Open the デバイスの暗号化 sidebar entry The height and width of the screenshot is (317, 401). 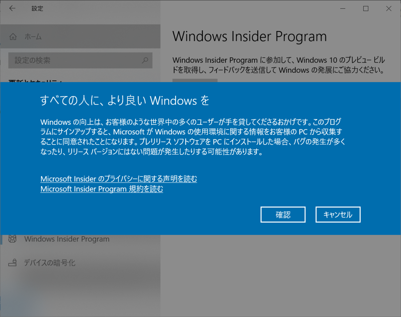(x=49, y=263)
